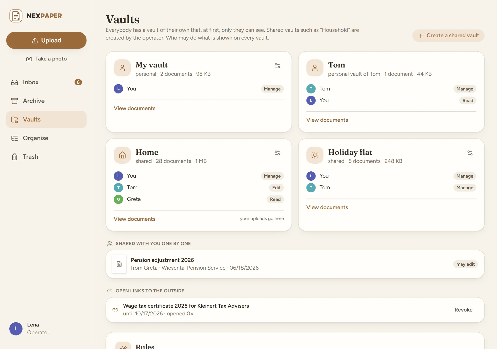
Task: View documents in My vault
Action: coord(135,108)
